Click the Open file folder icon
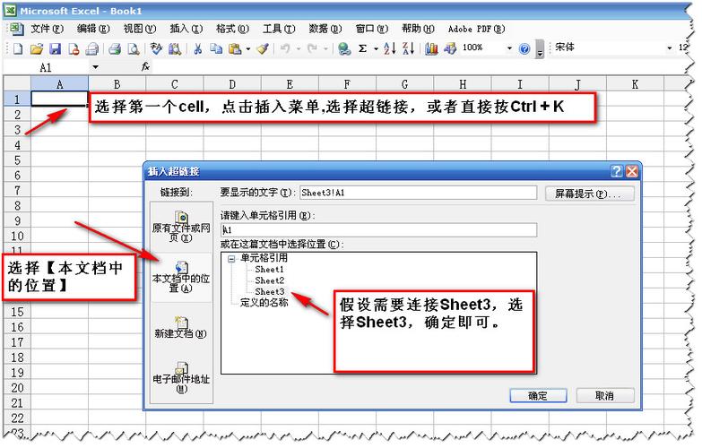Viewport: 702px width, 448px height. coord(37,48)
